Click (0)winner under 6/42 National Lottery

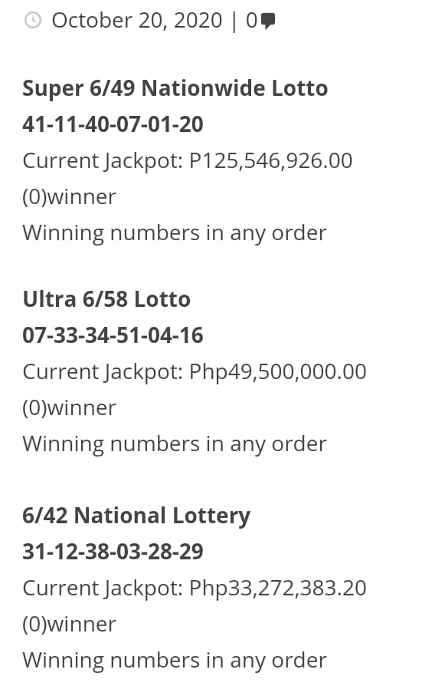[x=69, y=625]
